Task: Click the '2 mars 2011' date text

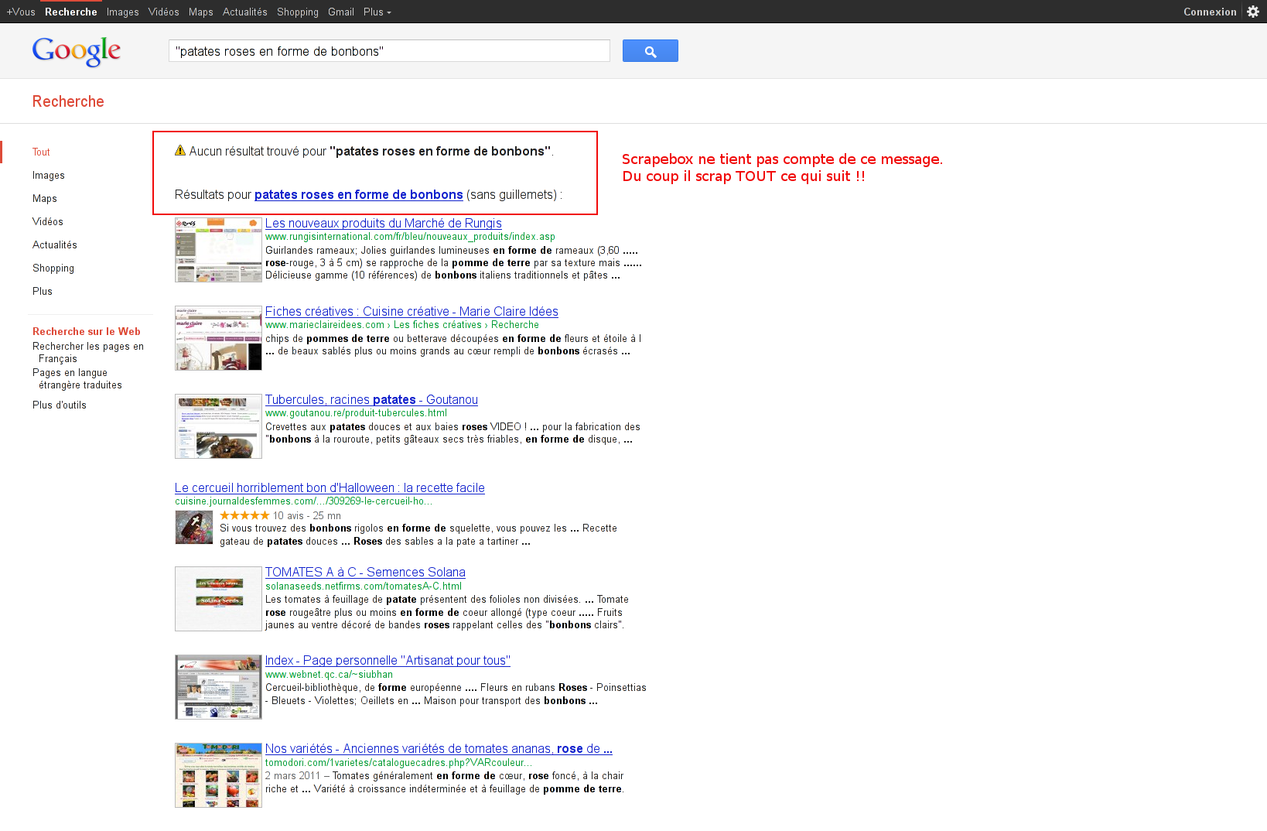Action: [292, 776]
